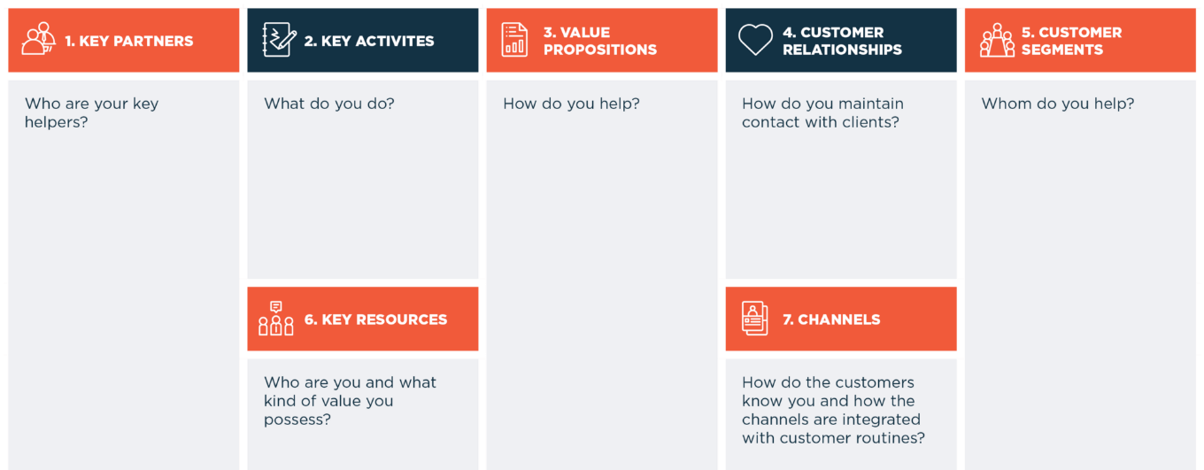Select the 5. Customer Segments header
The width and height of the screenshot is (1204, 470).
[x=1080, y=40]
